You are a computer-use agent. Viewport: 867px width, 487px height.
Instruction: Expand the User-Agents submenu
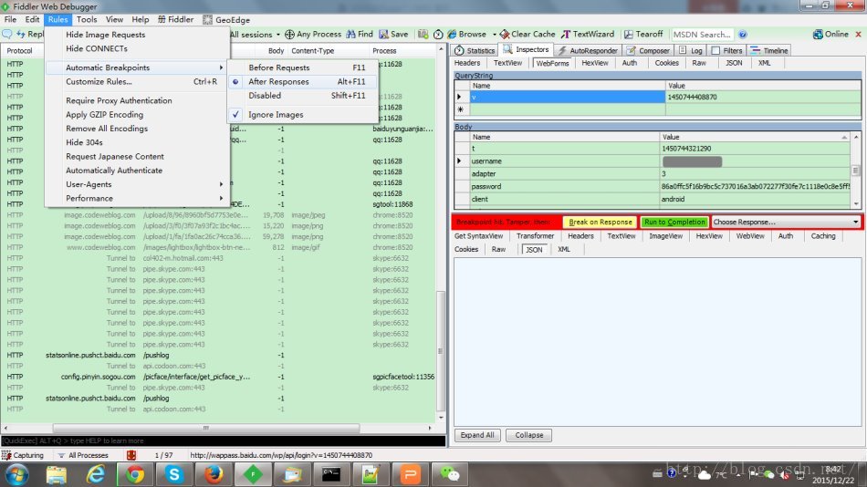(x=137, y=184)
